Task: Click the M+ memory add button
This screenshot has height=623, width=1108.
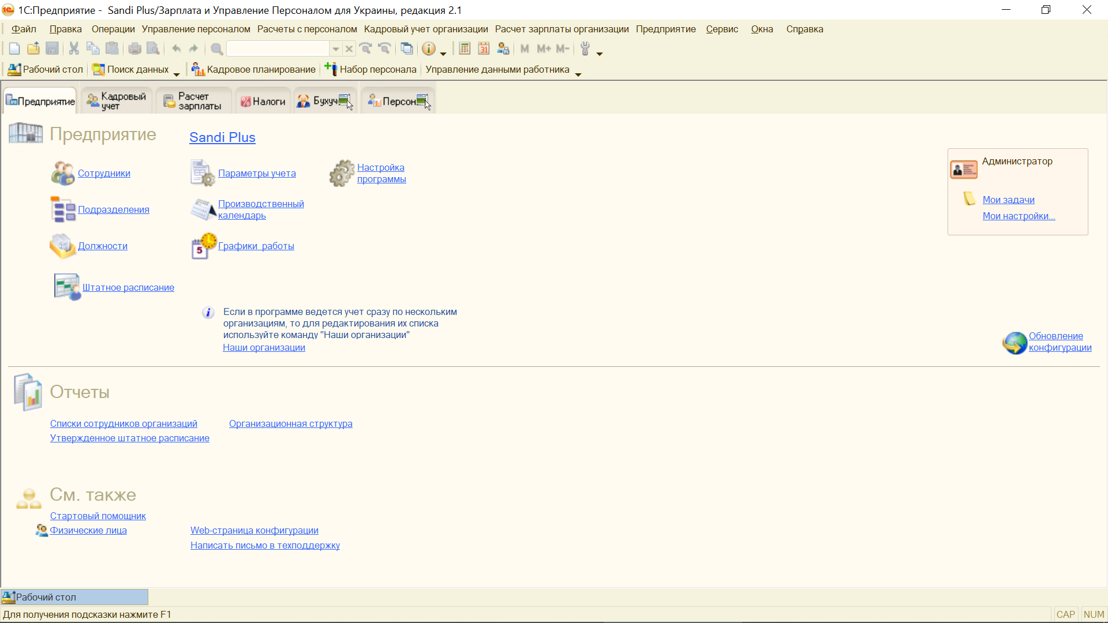Action: click(x=544, y=49)
